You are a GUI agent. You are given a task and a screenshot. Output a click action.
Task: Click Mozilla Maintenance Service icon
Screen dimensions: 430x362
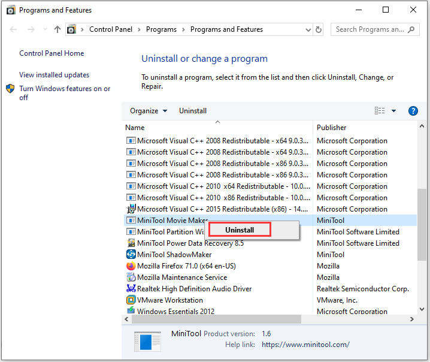[x=131, y=277]
